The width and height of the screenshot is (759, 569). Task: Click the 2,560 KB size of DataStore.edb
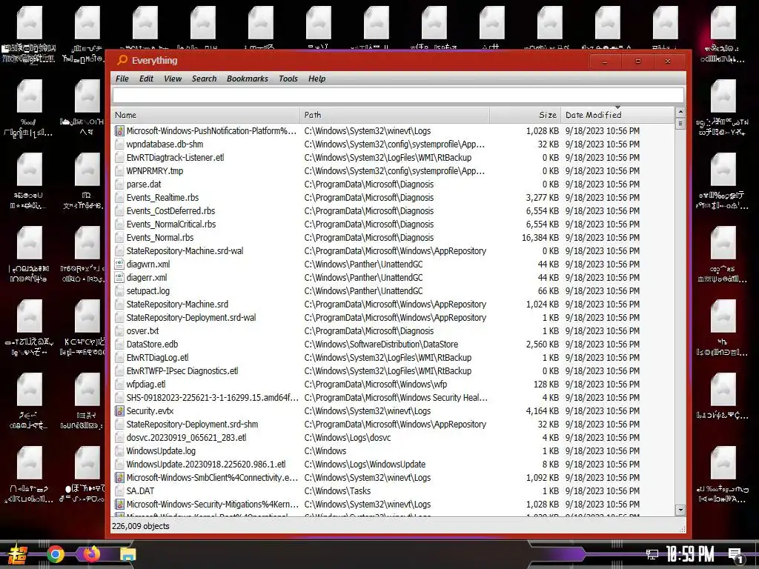tap(542, 344)
